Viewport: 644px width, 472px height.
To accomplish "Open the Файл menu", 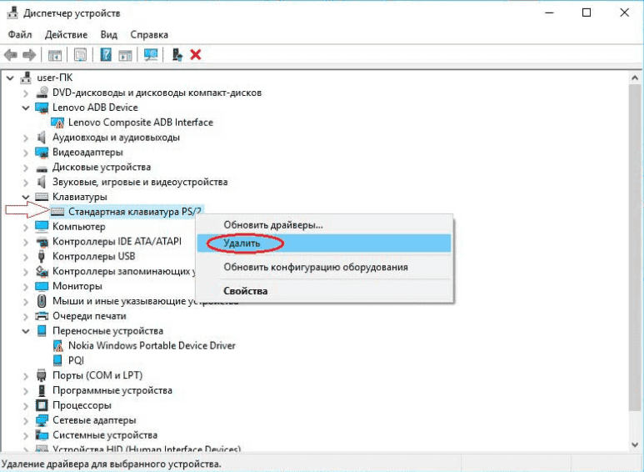I will [20, 34].
